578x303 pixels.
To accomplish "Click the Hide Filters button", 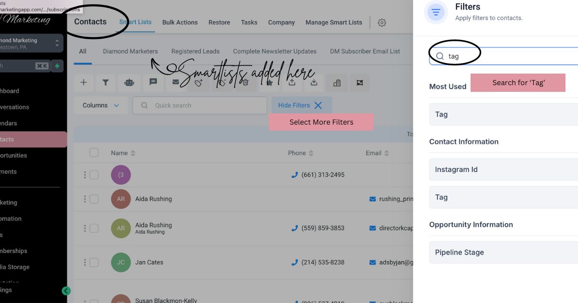I will point(301,105).
